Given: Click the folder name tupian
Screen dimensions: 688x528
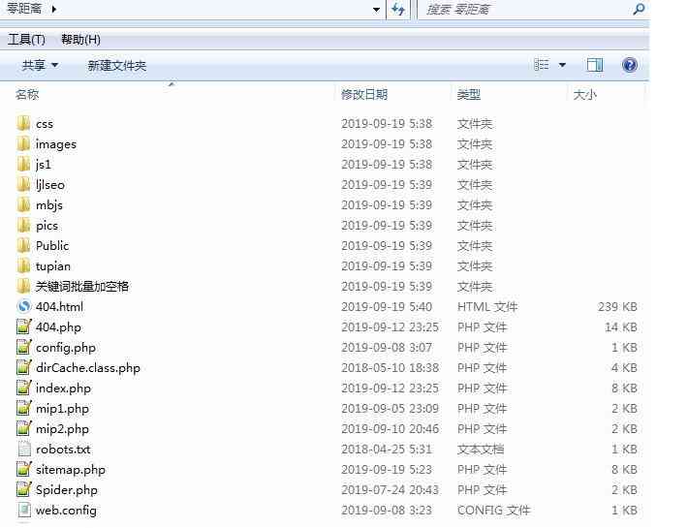Looking at the screenshot, I should click(x=53, y=266).
